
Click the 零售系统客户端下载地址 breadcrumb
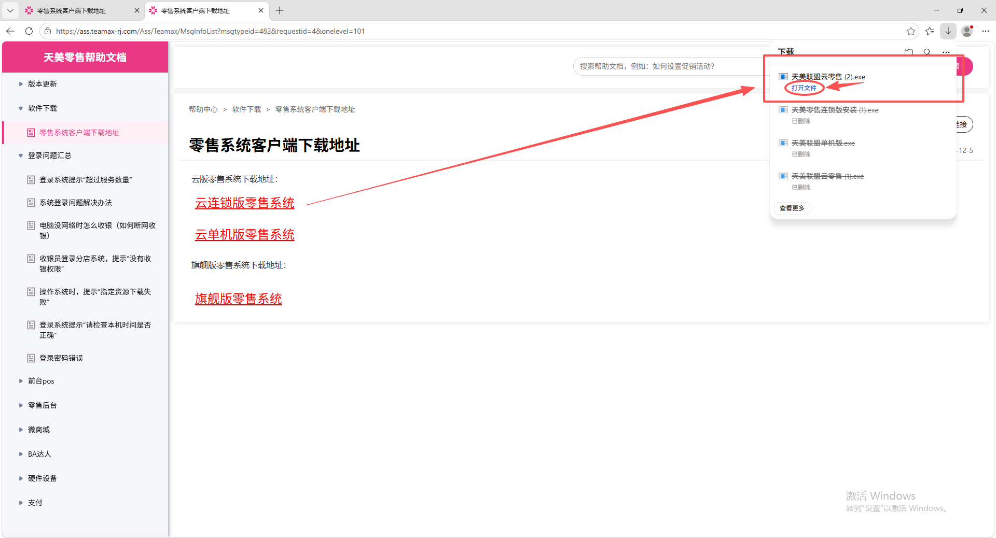(315, 109)
